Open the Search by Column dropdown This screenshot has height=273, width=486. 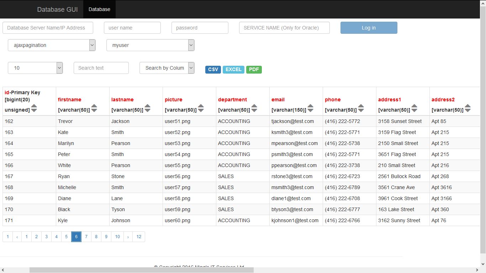167,68
